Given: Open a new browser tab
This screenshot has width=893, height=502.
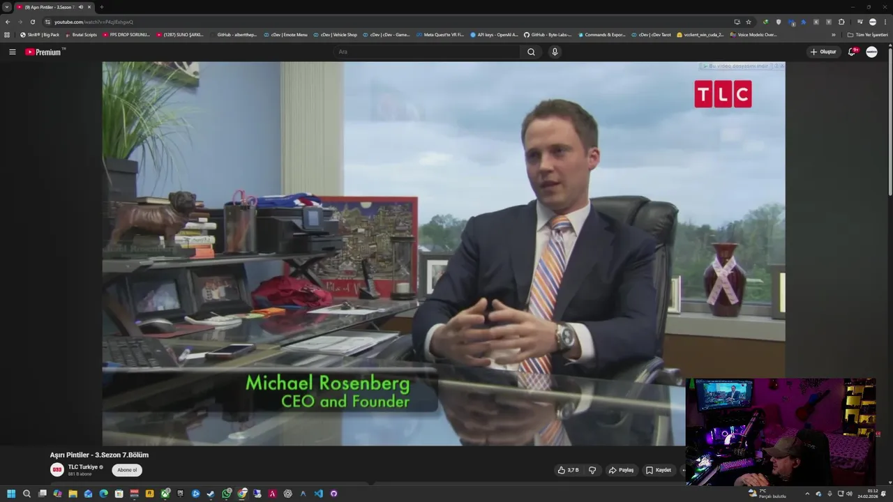Looking at the screenshot, I should [102, 7].
